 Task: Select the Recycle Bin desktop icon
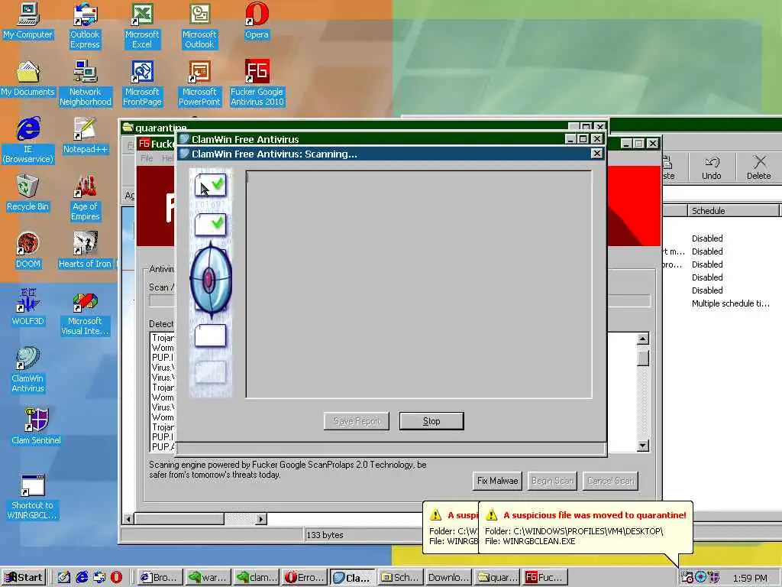point(28,193)
